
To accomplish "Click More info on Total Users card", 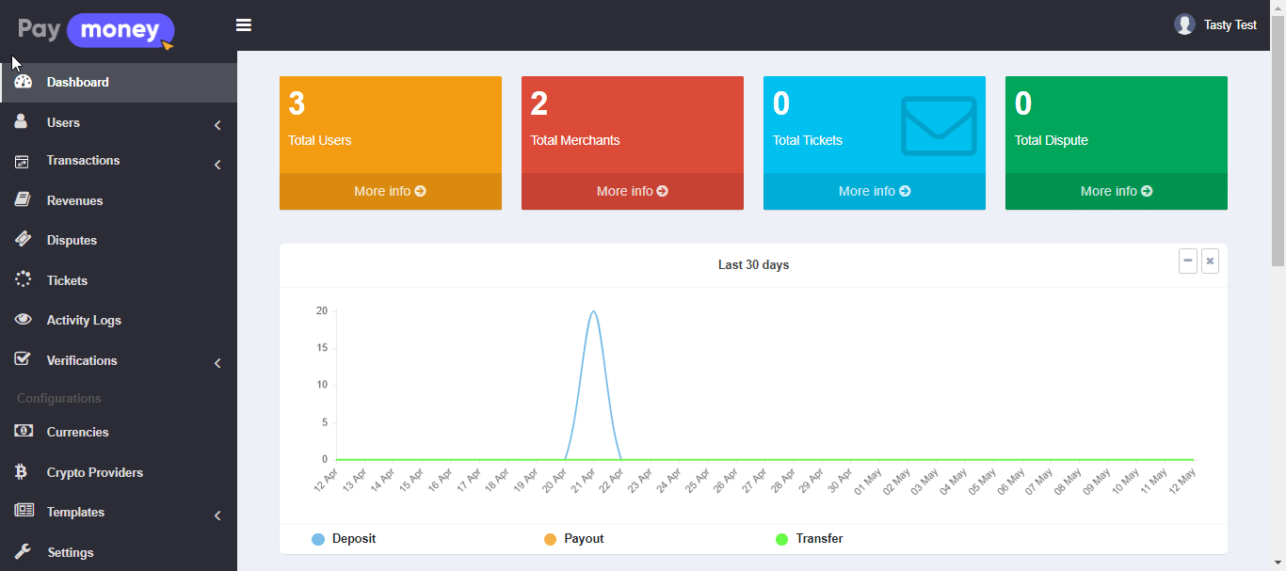I will (390, 191).
